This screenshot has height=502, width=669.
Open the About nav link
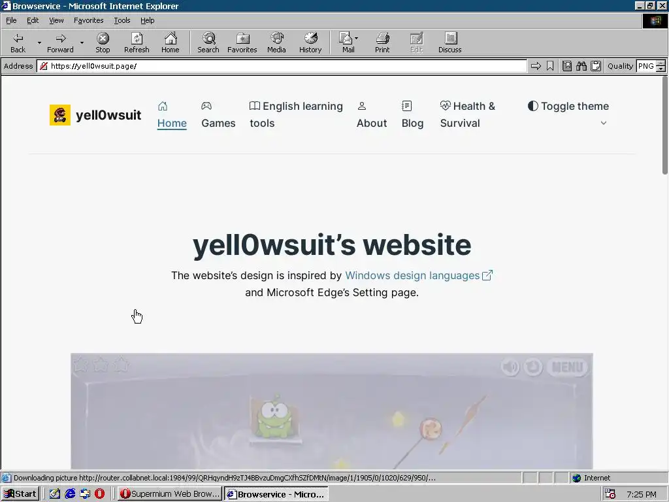pyautogui.click(x=372, y=115)
